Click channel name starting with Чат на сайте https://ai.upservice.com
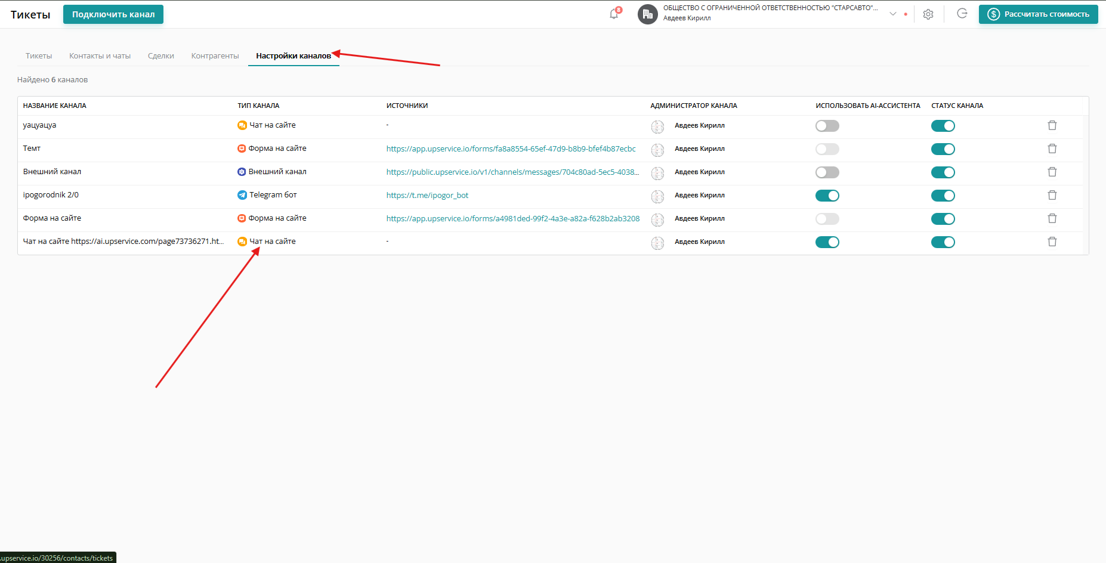 coord(123,242)
